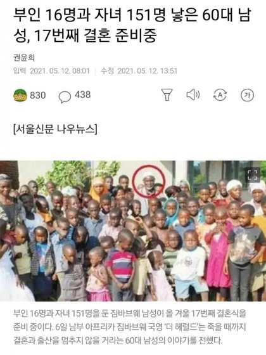Select the body paragraph beginning 부인 16명과

(130, 327)
